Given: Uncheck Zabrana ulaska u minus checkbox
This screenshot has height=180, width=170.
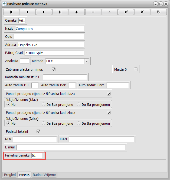Looking at the screenshot, I should pyautogui.click(x=54, y=69).
